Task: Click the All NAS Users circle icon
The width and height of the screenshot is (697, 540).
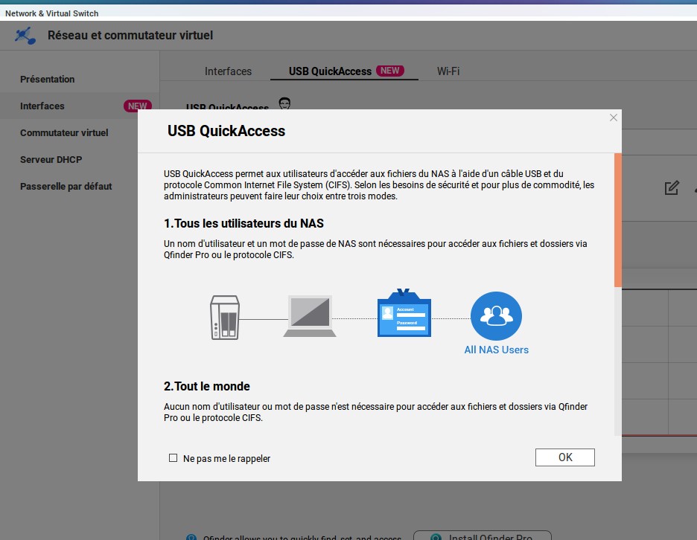Action: coord(496,315)
